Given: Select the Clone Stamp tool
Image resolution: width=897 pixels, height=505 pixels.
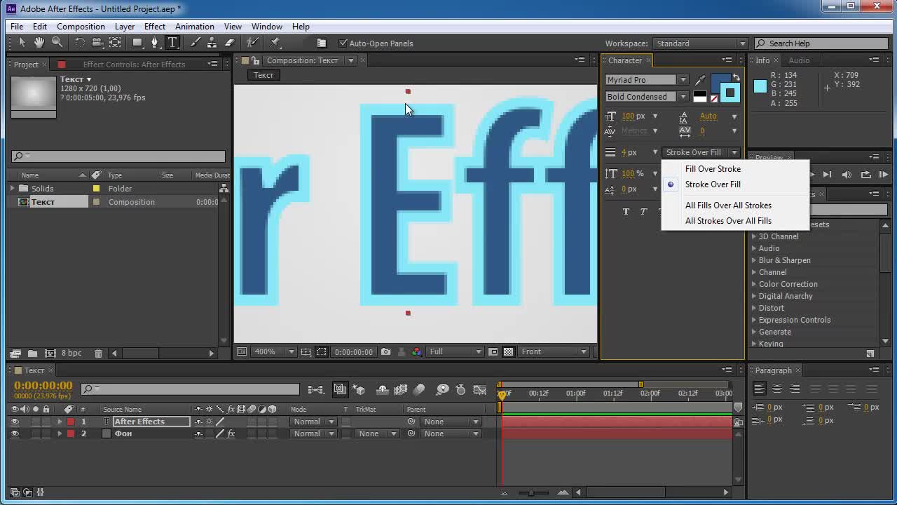Looking at the screenshot, I should click(212, 43).
